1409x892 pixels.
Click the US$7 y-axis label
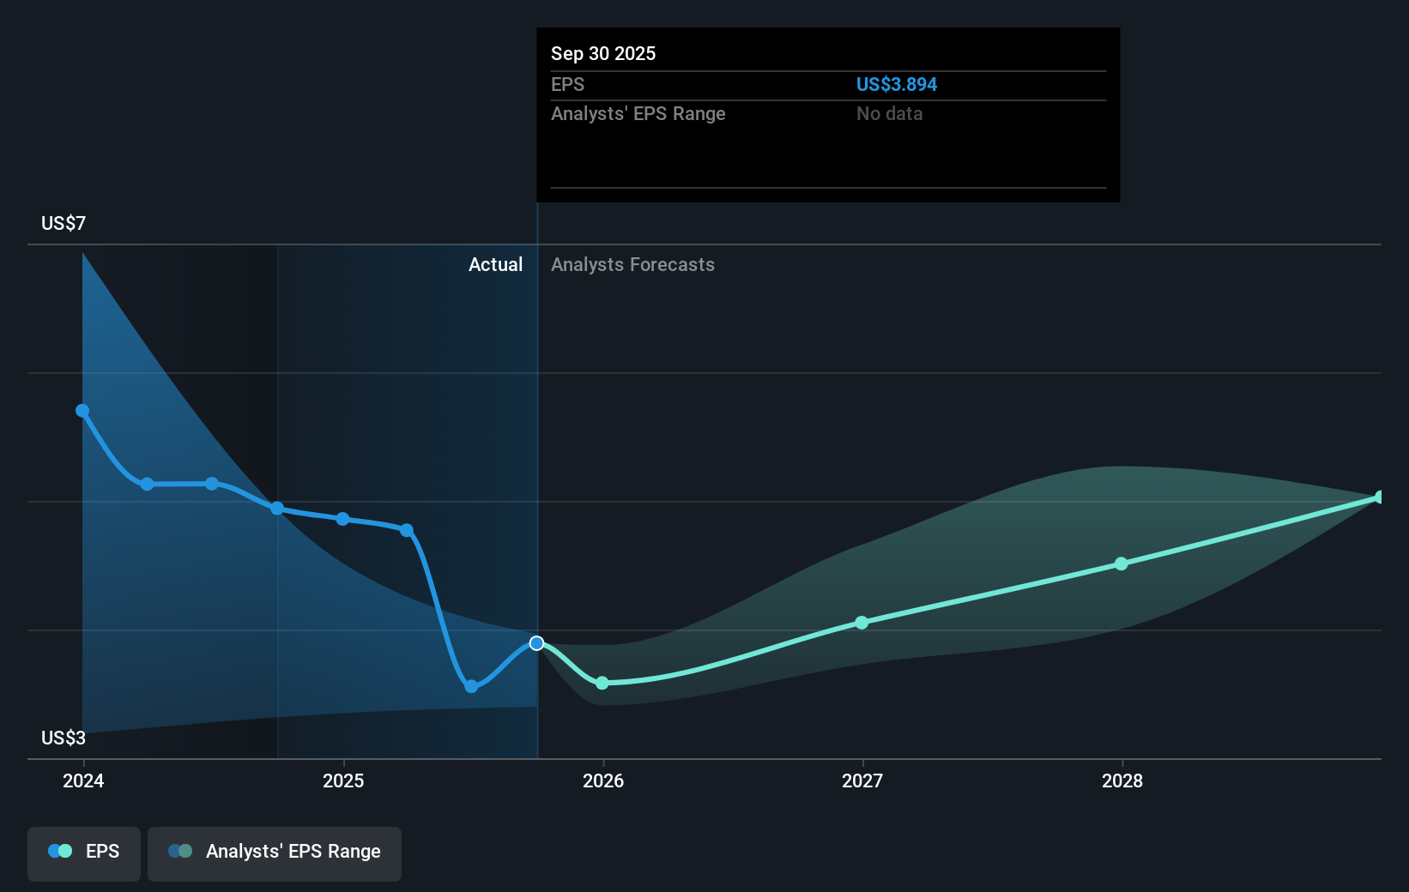(63, 223)
